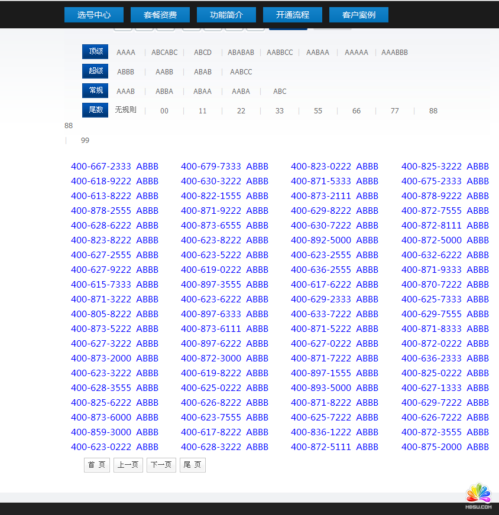This screenshot has width=499, height=515.
Task: Go to 功能简介 in the top navigation
Action: pos(226,15)
